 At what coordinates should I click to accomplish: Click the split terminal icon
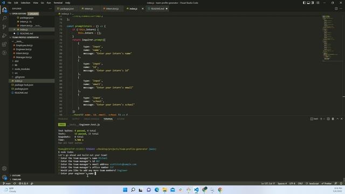click(x=328, y=119)
